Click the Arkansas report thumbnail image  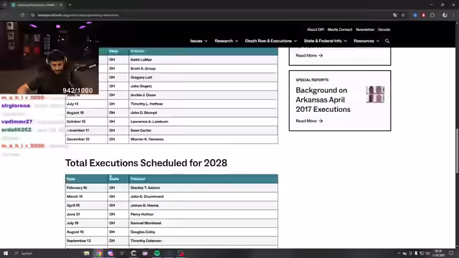375,94
